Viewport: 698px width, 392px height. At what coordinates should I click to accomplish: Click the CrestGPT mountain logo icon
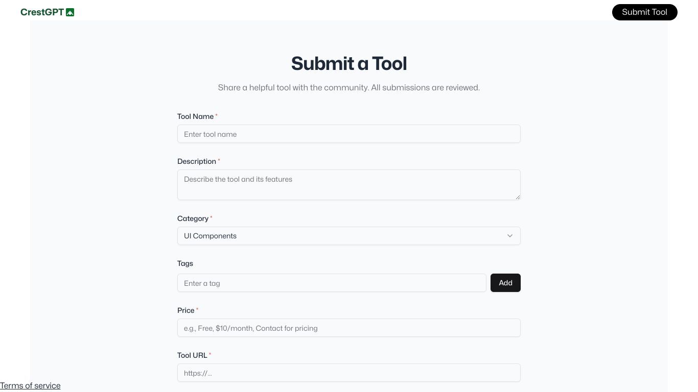(70, 12)
